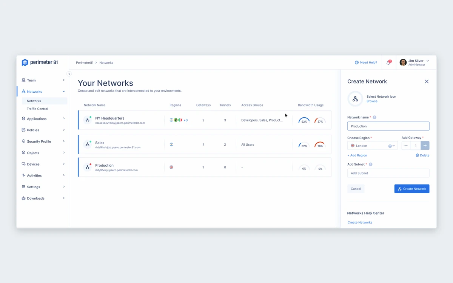
Task: Open the London region dropdown
Action: point(373,146)
